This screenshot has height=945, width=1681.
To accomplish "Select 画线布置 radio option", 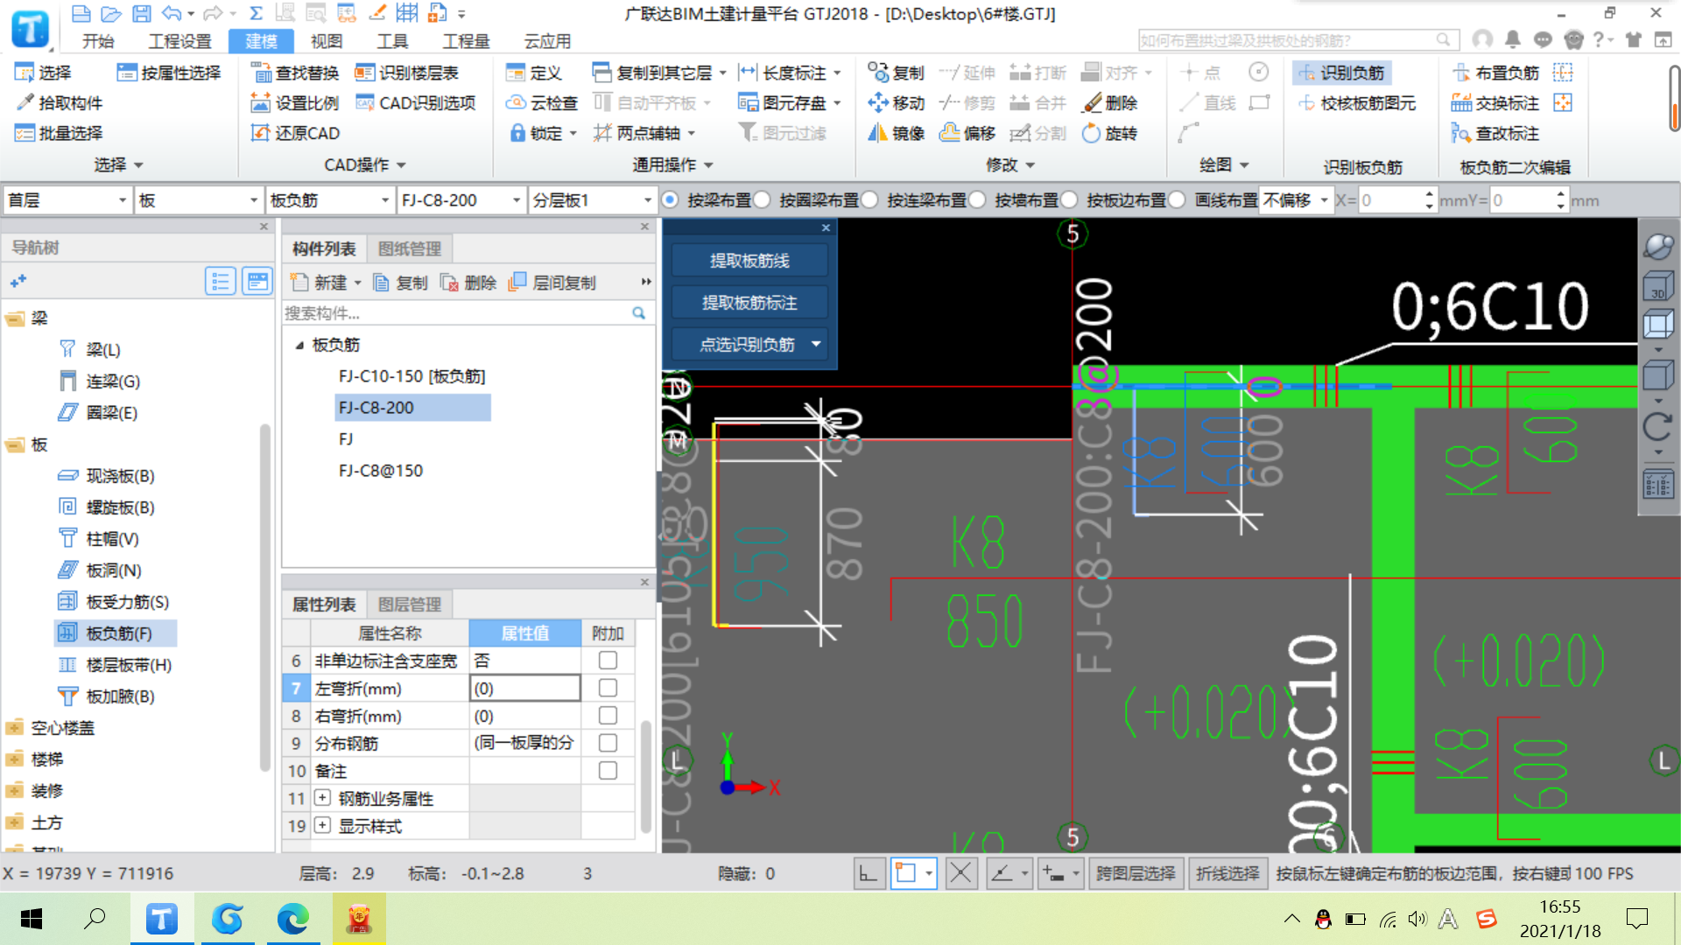I will pos(1178,200).
